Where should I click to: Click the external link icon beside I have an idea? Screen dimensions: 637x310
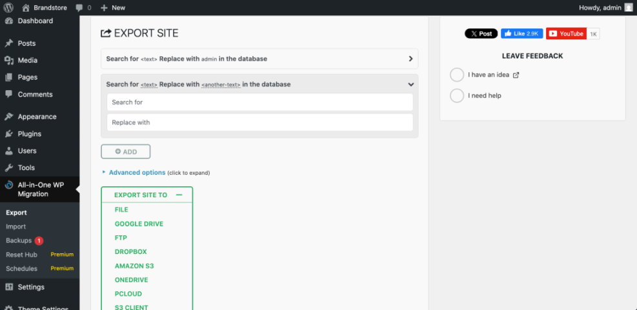point(516,75)
